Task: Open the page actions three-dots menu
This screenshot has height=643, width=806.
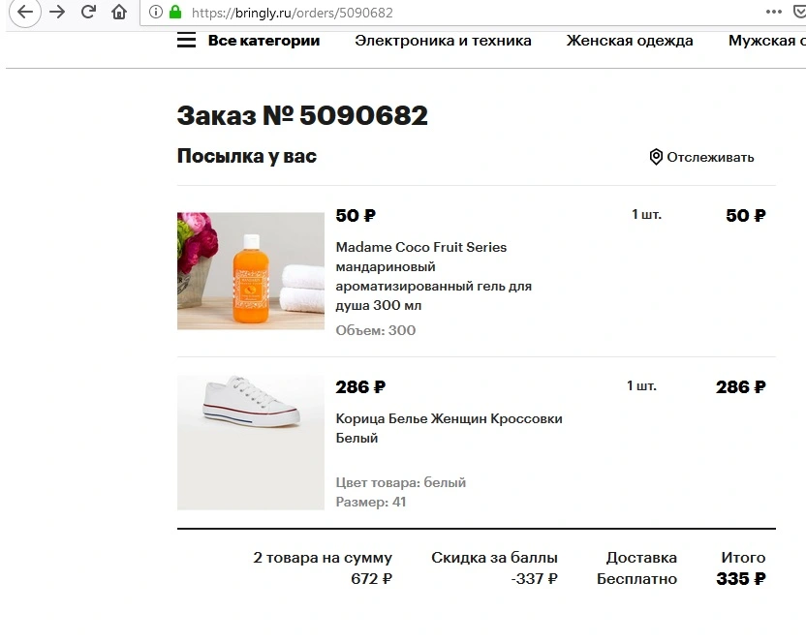Action: click(774, 12)
